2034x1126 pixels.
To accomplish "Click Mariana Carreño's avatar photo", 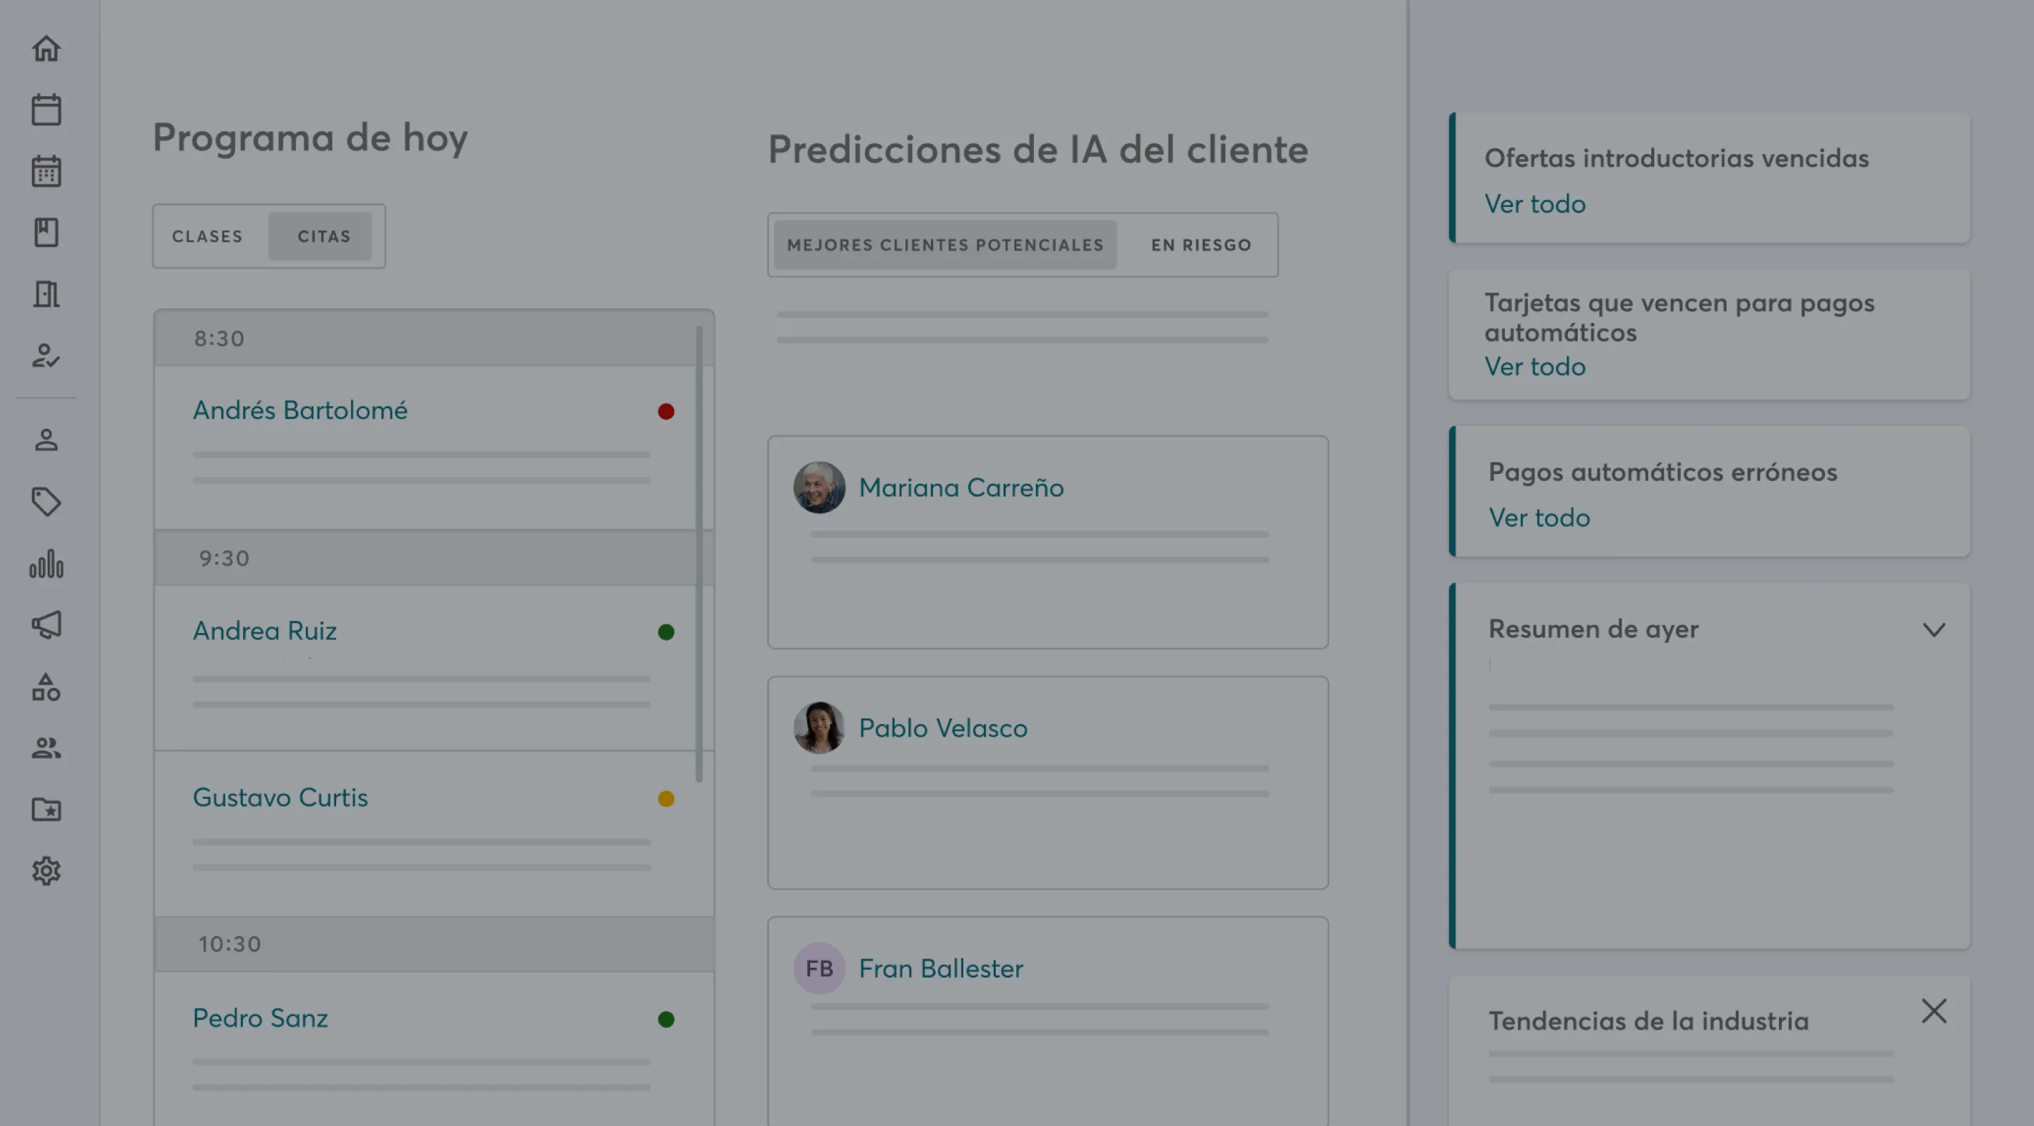I will pyautogui.click(x=819, y=487).
